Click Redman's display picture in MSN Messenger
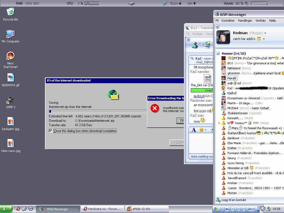 pyautogui.click(x=223, y=37)
